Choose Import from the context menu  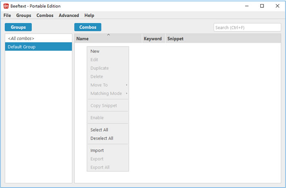click(97, 150)
